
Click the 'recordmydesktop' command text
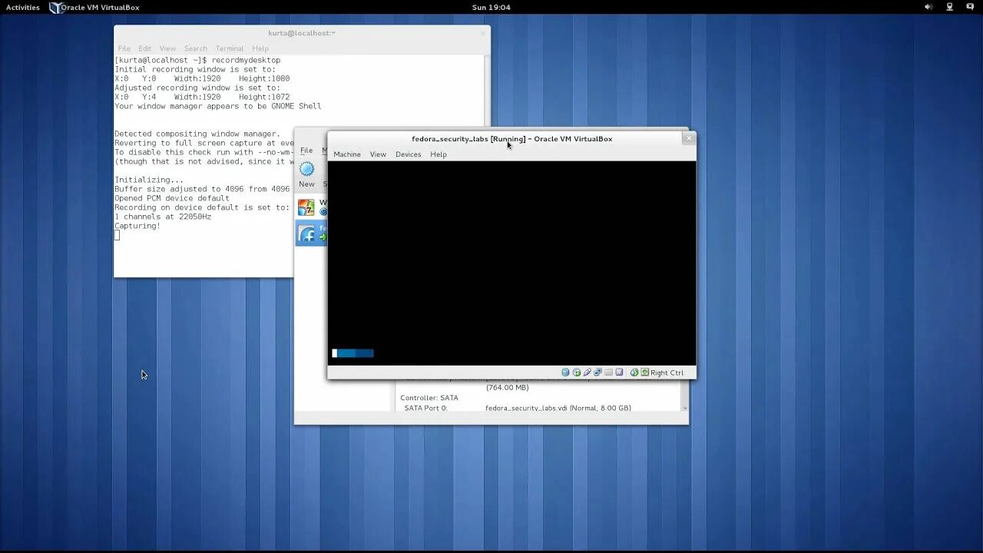[x=246, y=60]
